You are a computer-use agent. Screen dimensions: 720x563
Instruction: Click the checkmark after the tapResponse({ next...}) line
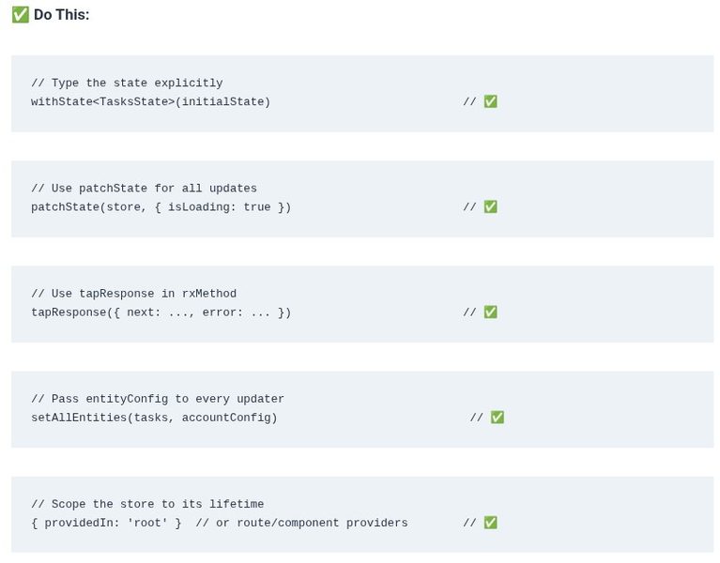click(490, 312)
